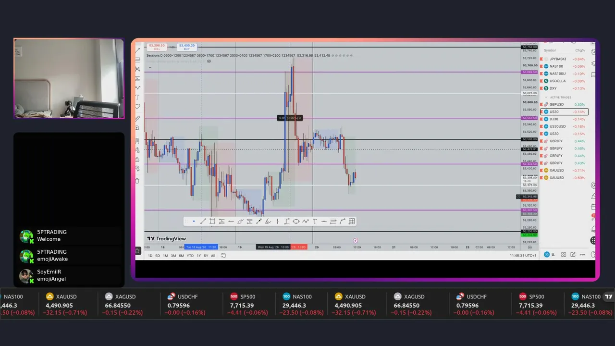The image size is (615, 346).
Task: Select the curve tool in floating toolbar
Action: click(343, 222)
